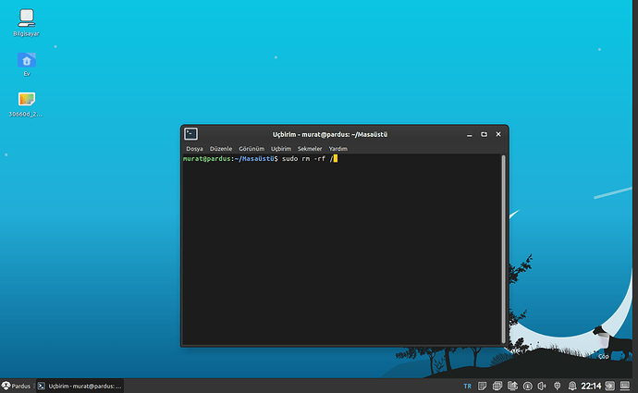Select the Uçbirim window in taskbar

point(80,386)
